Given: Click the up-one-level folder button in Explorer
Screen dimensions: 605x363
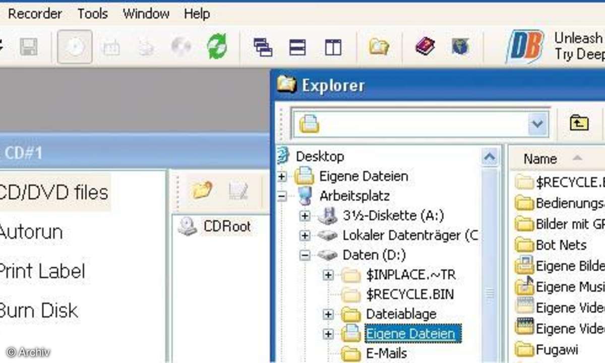Looking at the screenshot, I should (x=579, y=123).
